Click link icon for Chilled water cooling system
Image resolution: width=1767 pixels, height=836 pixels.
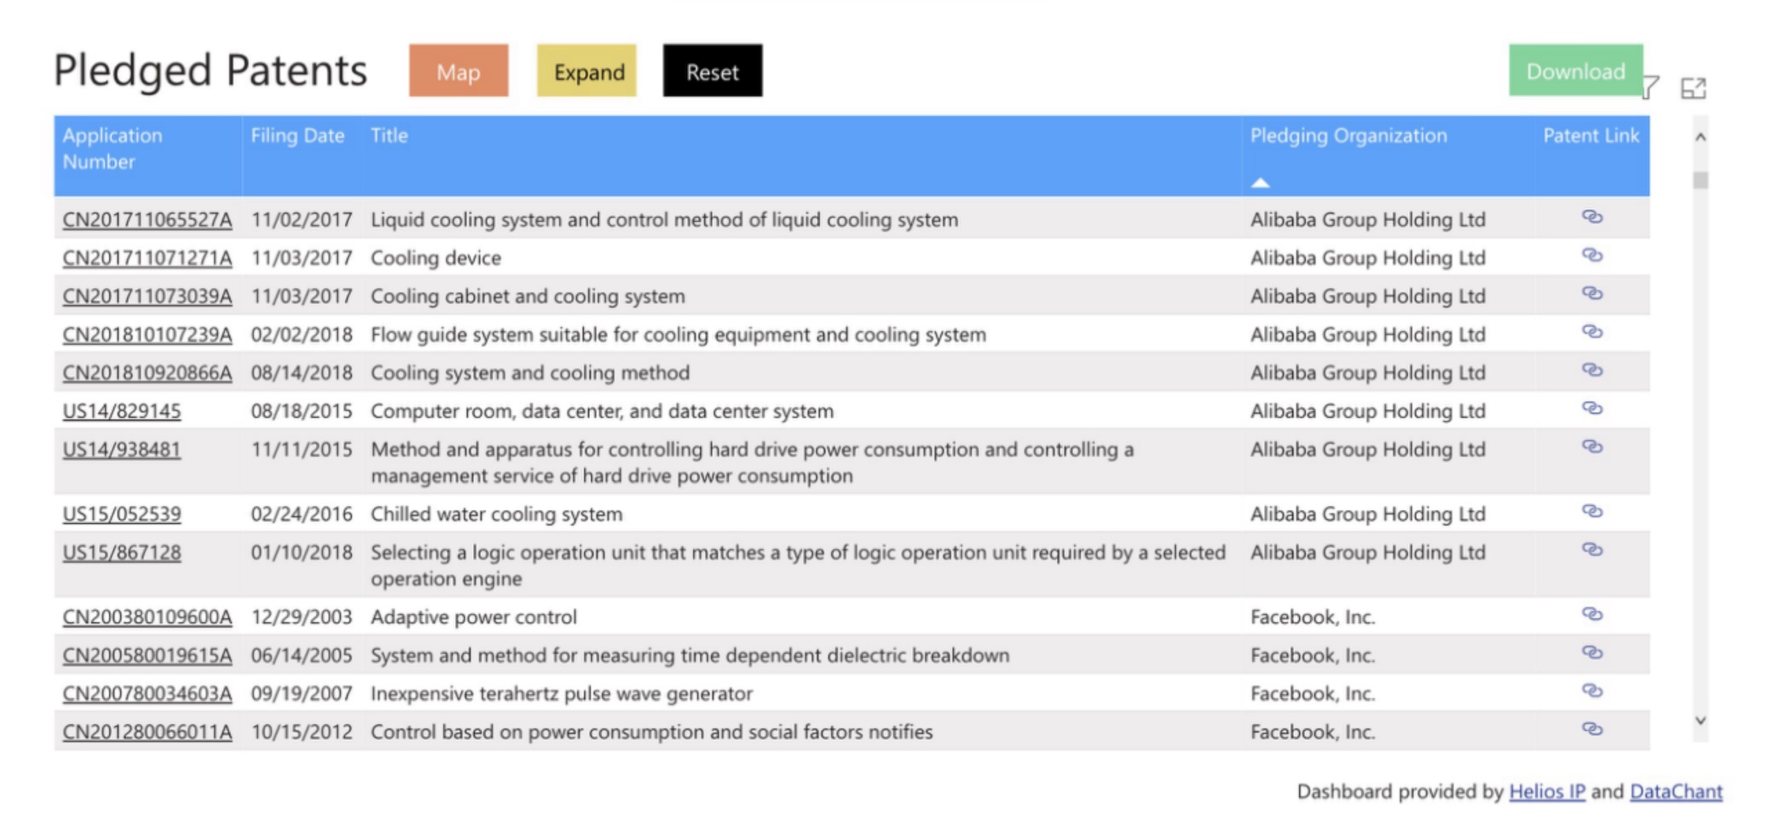1591,511
